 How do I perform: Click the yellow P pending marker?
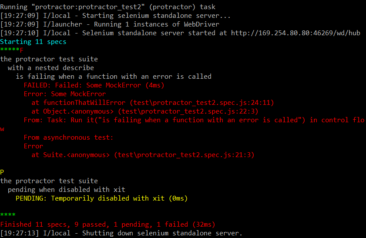click(x=2, y=172)
